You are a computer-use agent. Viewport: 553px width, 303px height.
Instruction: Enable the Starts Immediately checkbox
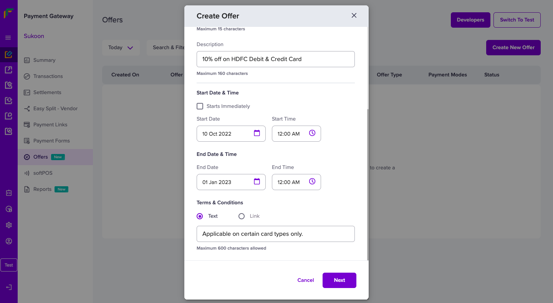(x=200, y=106)
